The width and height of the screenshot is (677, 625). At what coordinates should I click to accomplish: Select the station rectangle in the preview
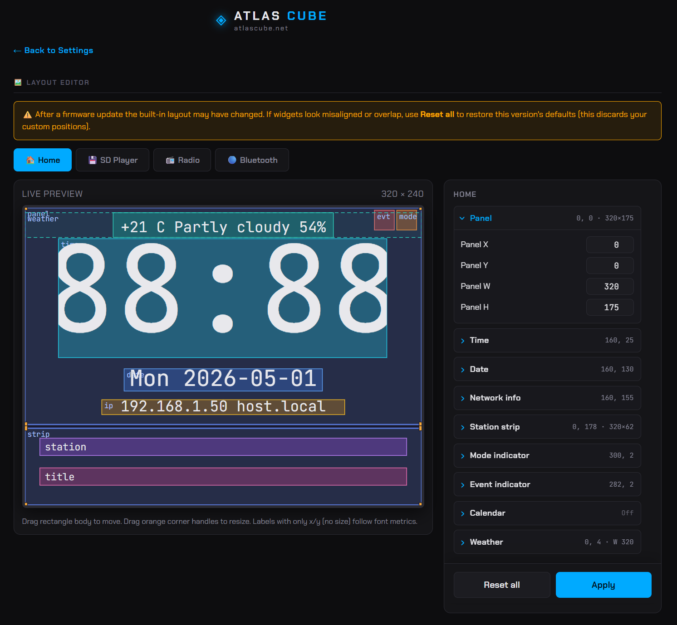[223, 447]
